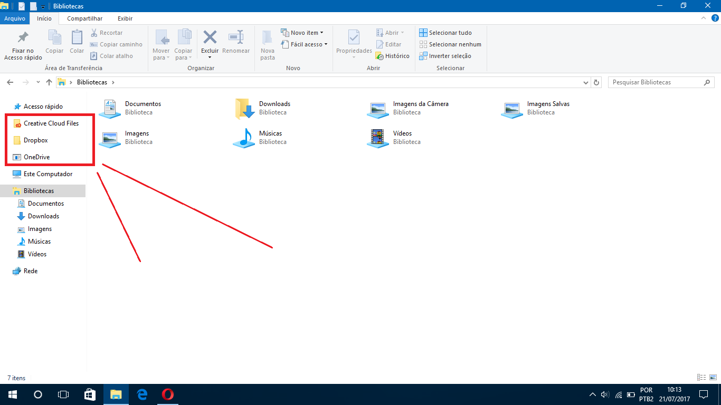This screenshot has height=405, width=721.
Task: Open the Arquivo menu tab
Action: [x=15, y=18]
